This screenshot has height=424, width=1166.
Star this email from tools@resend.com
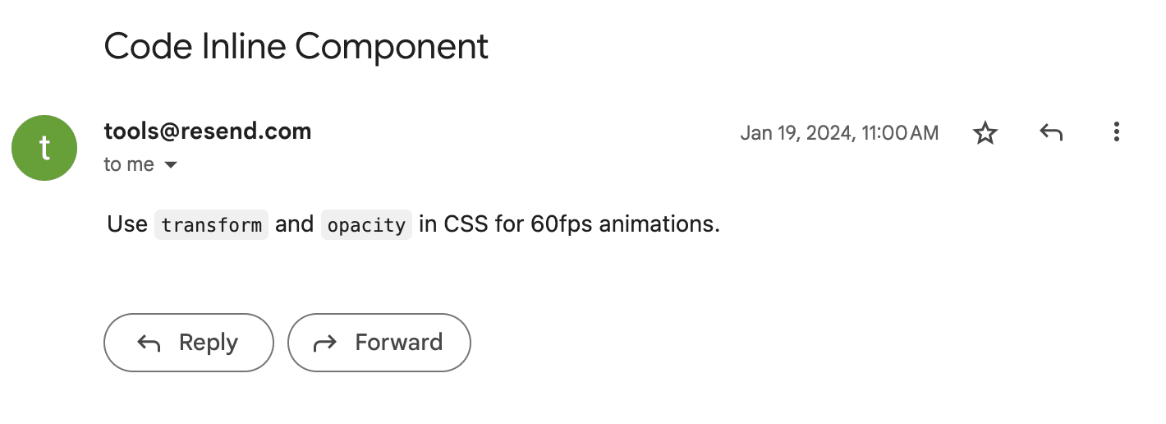tap(985, 133)
